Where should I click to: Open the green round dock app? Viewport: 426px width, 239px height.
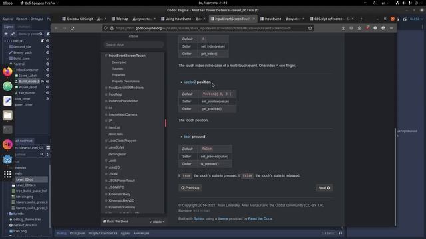[x=7, y=86]
